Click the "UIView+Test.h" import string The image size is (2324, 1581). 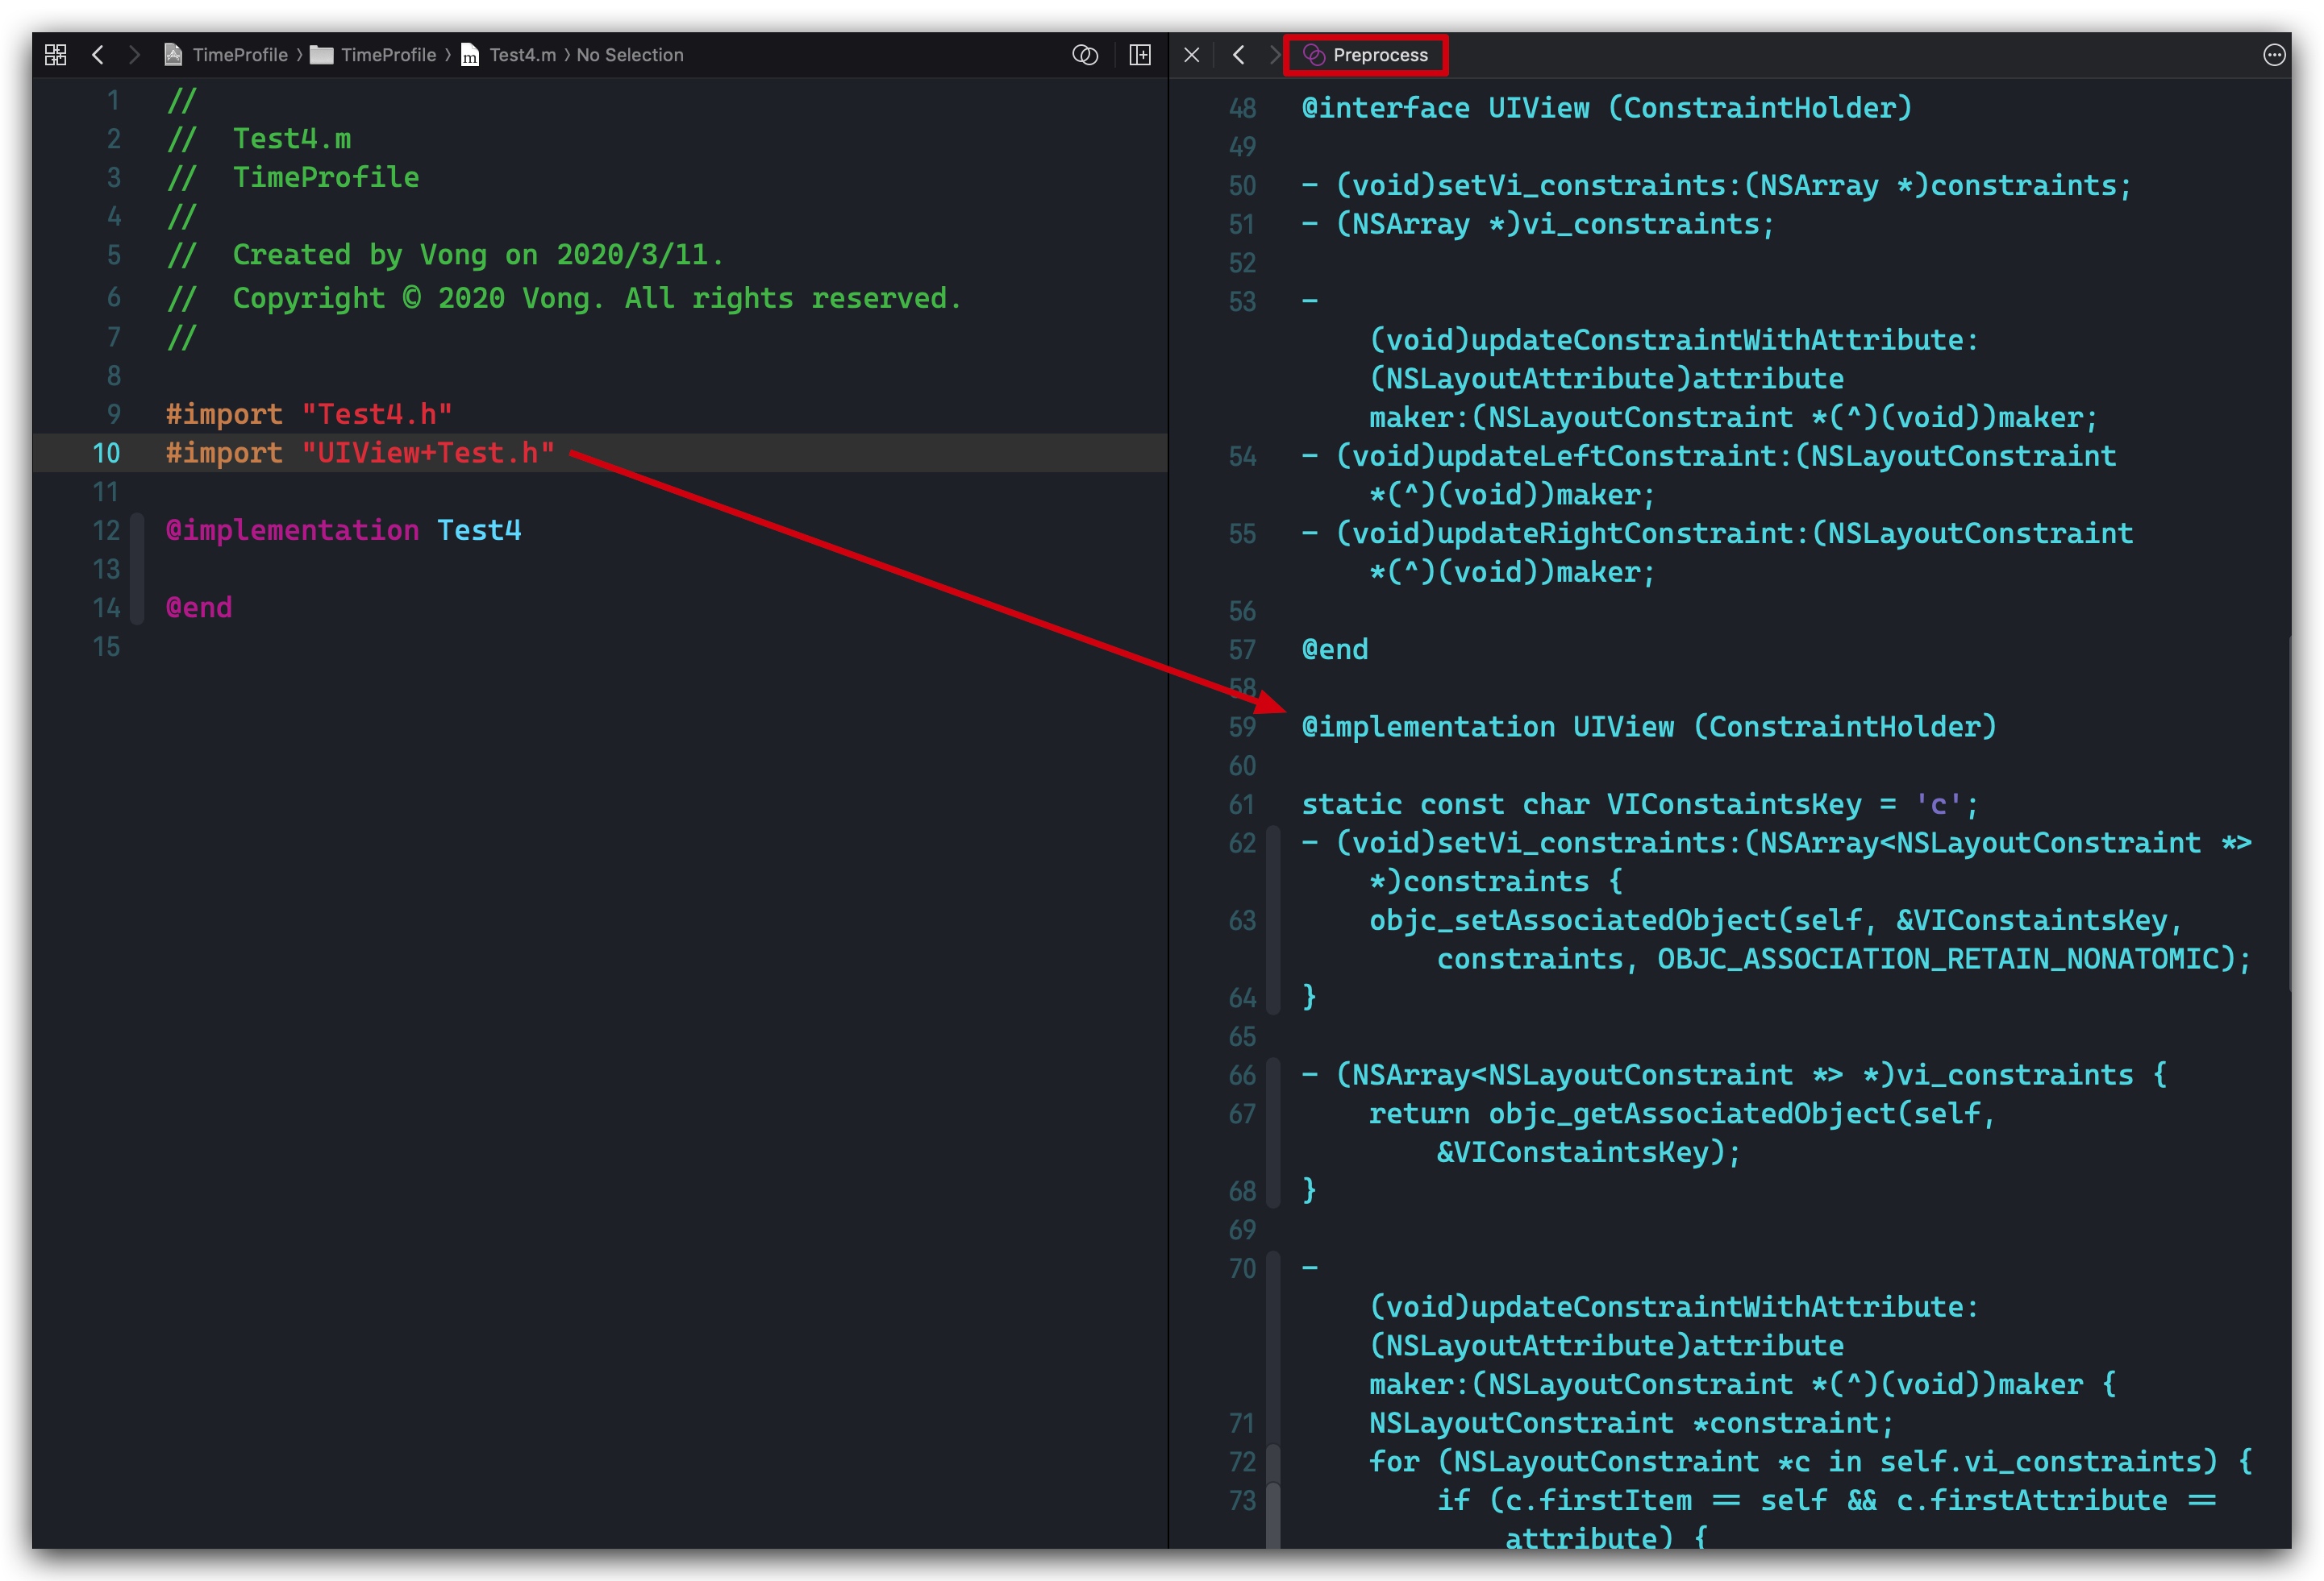point(428,453)
